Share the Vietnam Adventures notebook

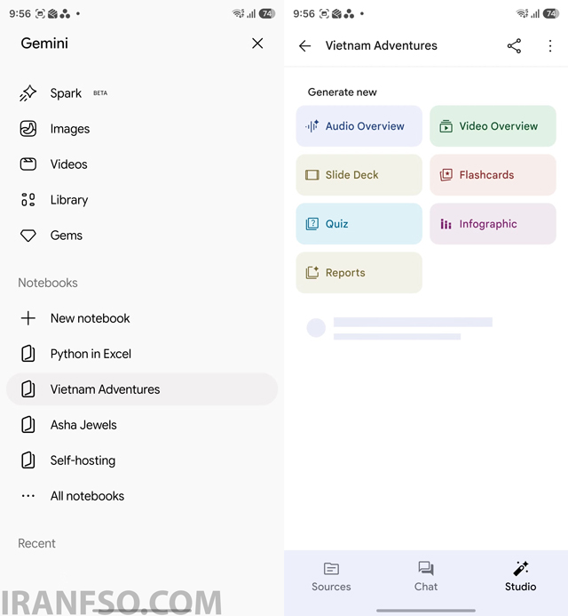coord(514,46)
